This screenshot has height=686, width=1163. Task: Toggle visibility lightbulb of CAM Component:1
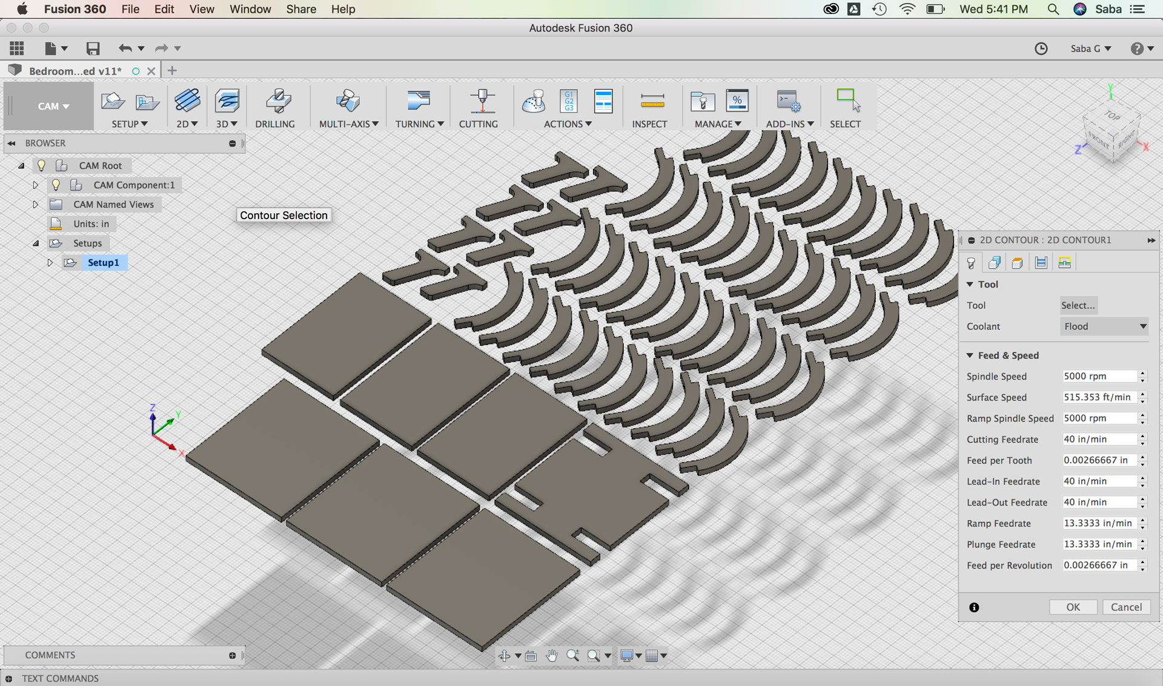tap(56, 185)
